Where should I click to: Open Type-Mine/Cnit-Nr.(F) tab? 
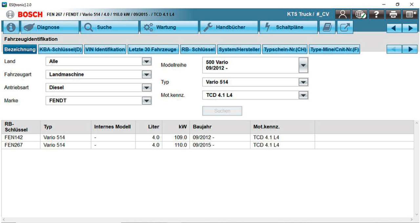click(x=335, y=49)
